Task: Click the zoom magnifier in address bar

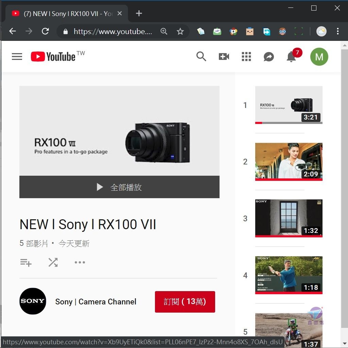Action: 164,31
